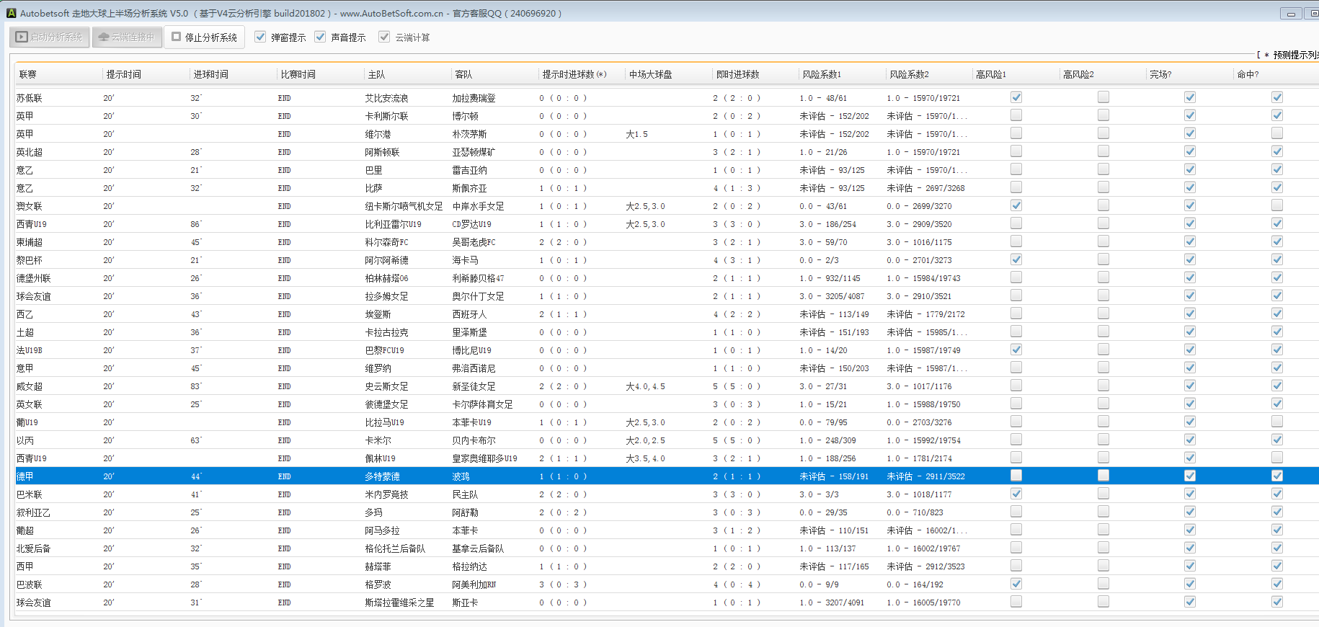Uncheck 高风险1 for the 艾比安流浪 row
The width and height of the screenshot is (1319, 627).
1016,97
